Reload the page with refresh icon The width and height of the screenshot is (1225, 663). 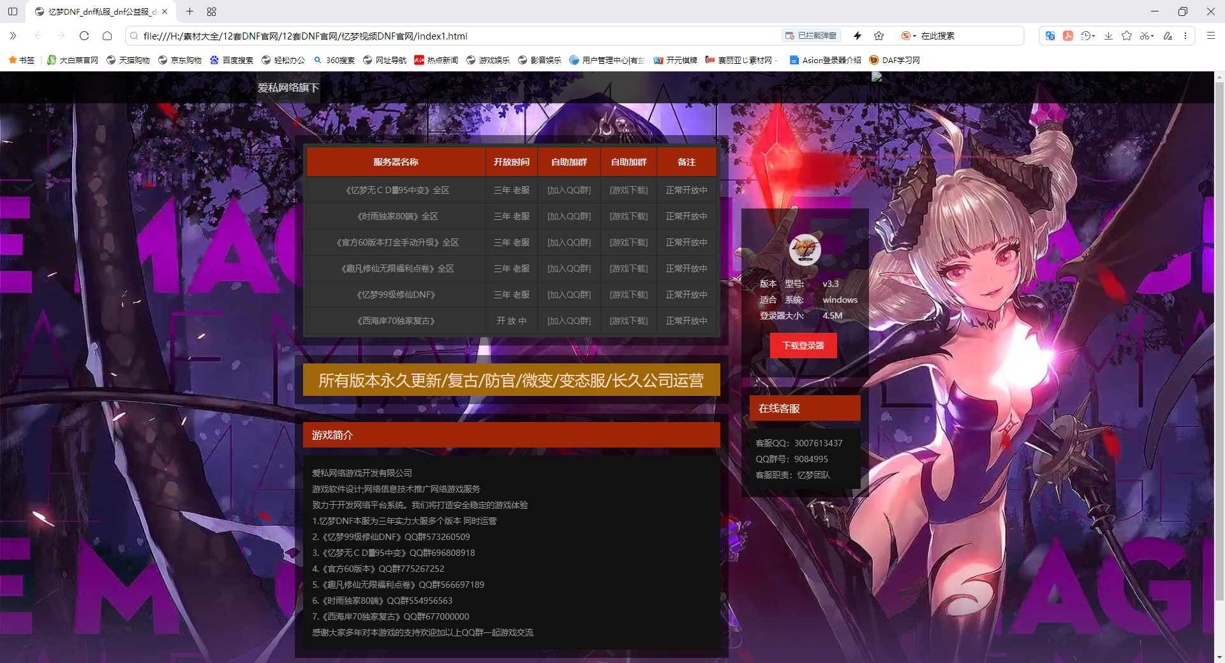84,36
